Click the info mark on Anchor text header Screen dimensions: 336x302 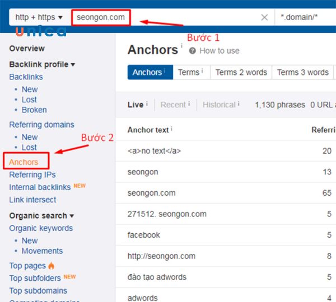point(171,129)
